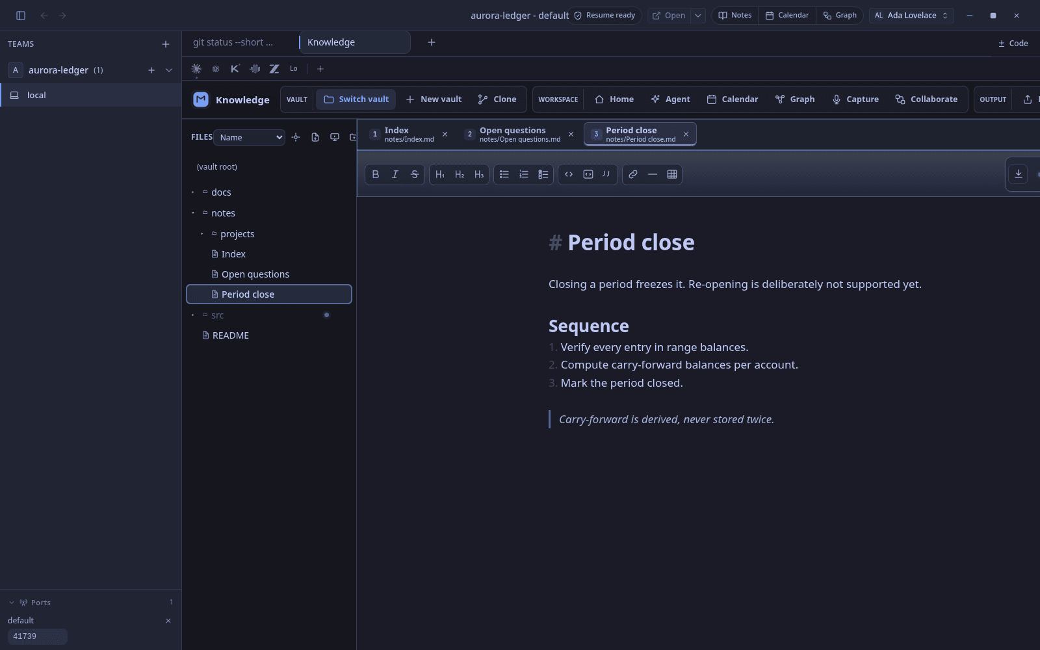Set Heading 2 style
Image resolution: width=1040 pixels, height=650 pixels.
click(x=460, y=174)
